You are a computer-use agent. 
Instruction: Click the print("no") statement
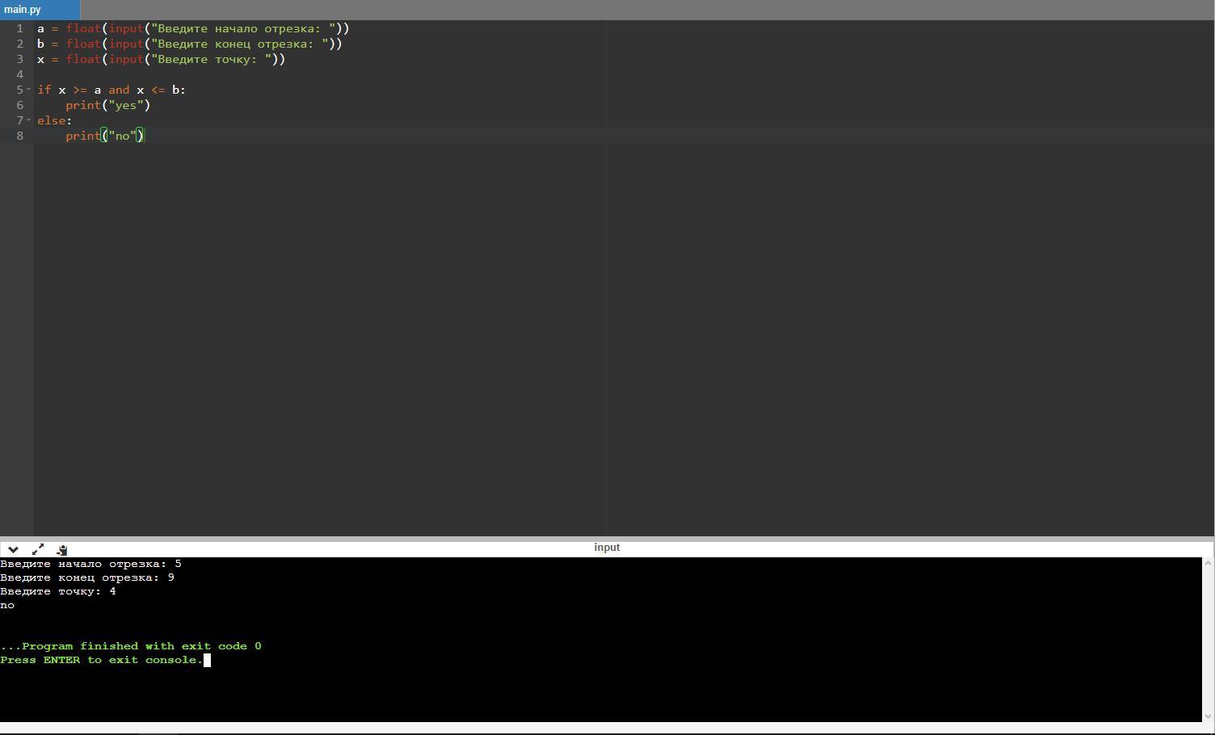[x=105, y=136]
